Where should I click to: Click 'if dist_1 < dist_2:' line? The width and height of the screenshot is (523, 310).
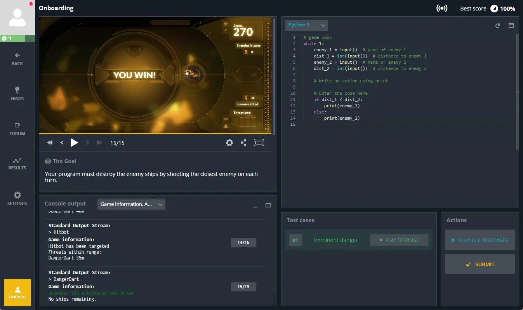pos(338,99)
